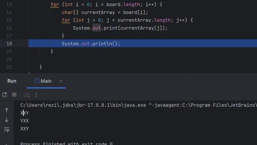
Task: Close the Main run tab
Action: tap(61, 81)
